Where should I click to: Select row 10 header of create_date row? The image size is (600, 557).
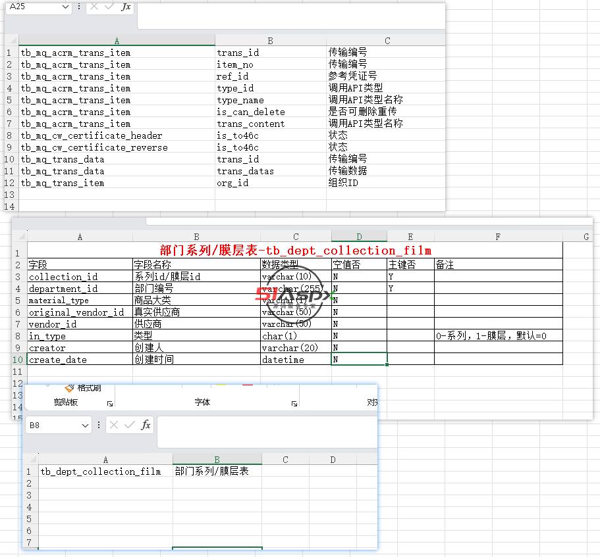18,360
